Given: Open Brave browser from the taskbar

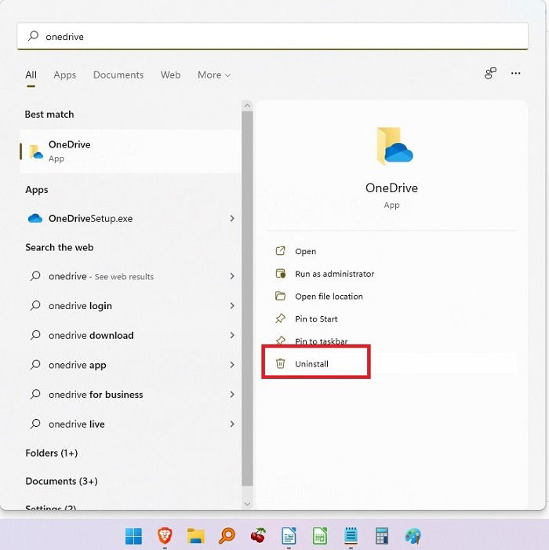Looking at the screenshot, I should (165, 536).
